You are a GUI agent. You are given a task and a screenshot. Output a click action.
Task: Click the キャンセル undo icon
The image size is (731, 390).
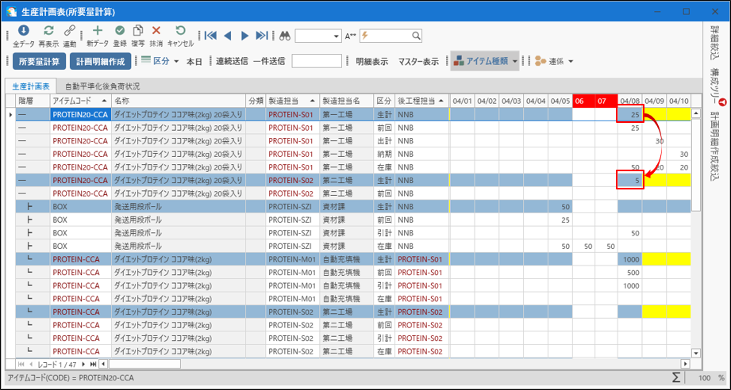point(180,30)
